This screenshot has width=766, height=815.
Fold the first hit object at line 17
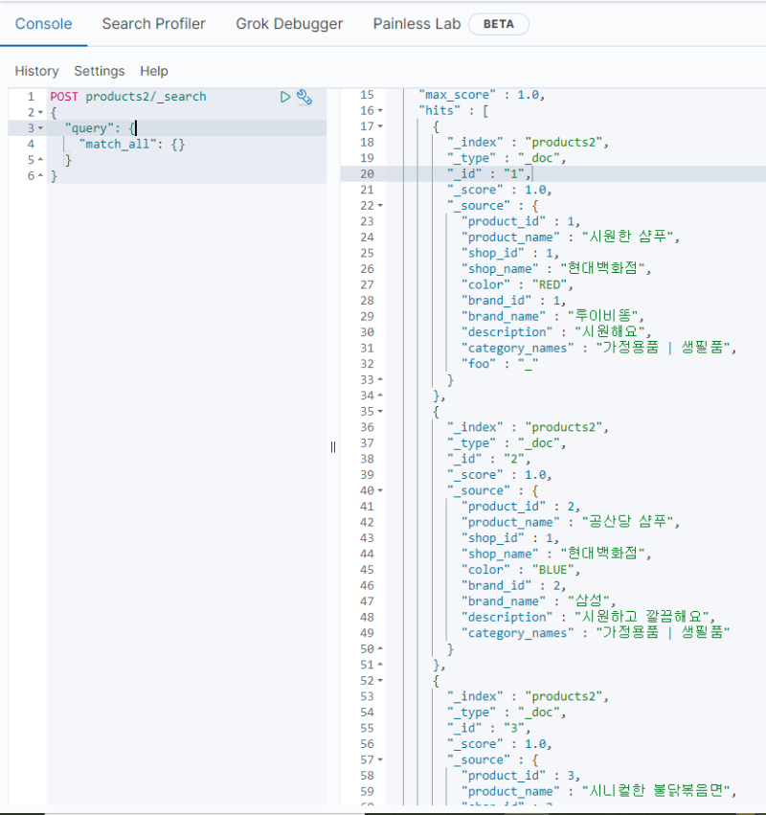point(380,126)
